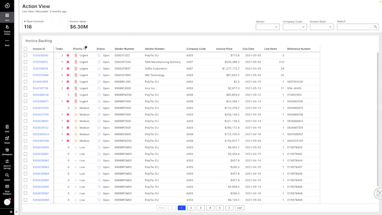Click the Open Invoices 118 KPI

point(34,25)
